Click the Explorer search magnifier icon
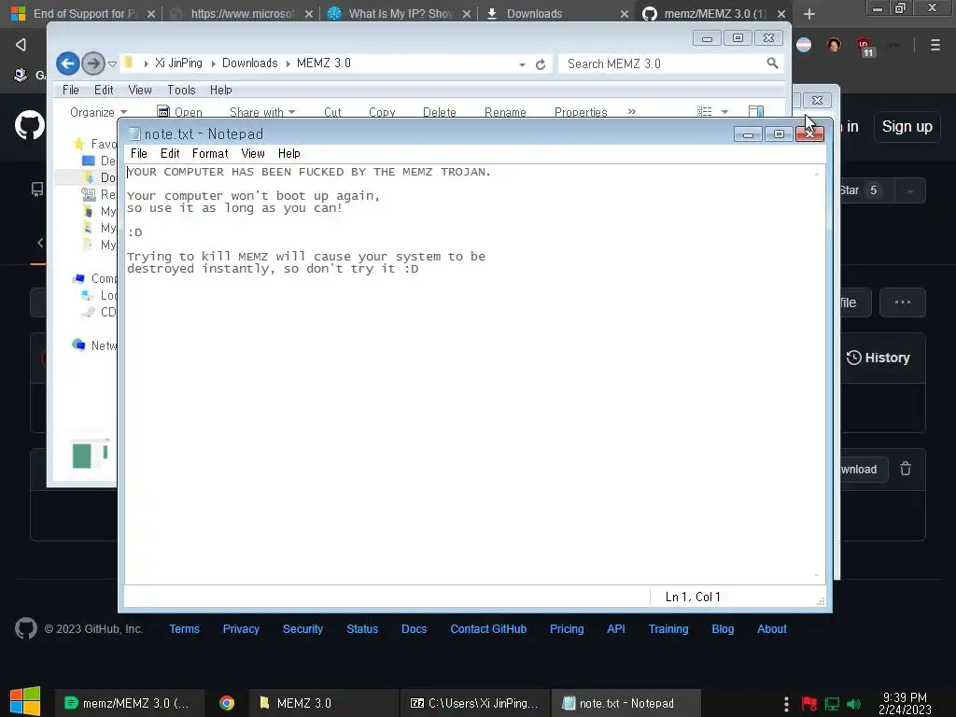The image size is (956, 717). click(772, 63)
